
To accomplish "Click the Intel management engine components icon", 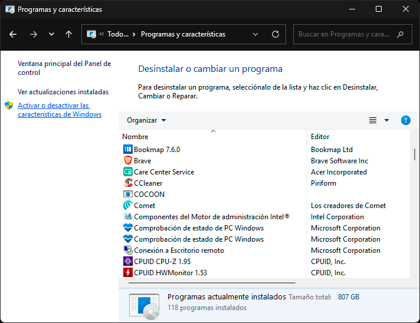I will tap(128, 216).
